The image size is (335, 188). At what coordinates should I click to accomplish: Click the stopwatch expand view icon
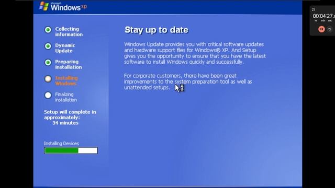[314, 9]
